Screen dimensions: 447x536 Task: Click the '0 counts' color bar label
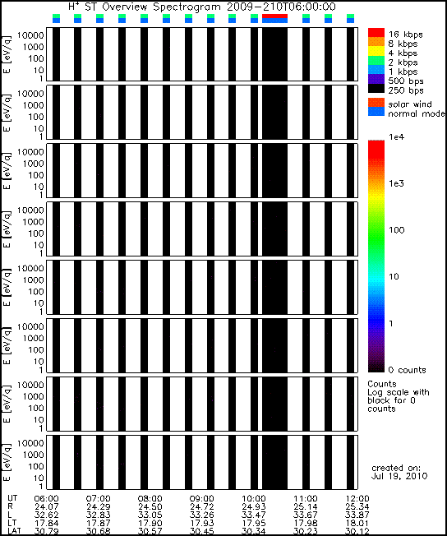tap(408, 370)
